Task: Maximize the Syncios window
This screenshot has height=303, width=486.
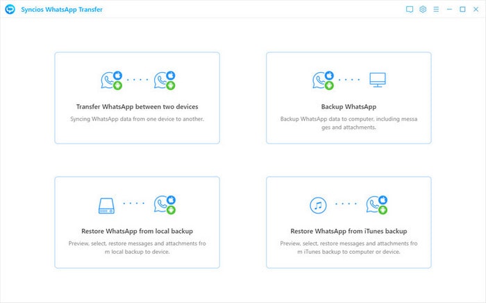Action: coord(462,9)
